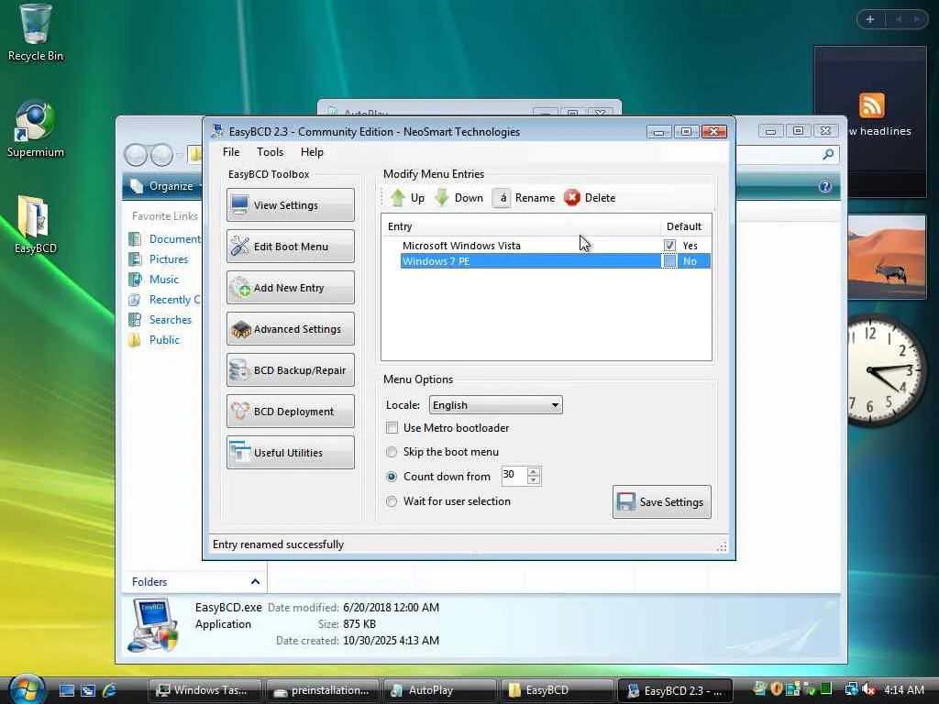Open the Locale dropdown
Viewport: 939px width, 704px height.
pyautogui.click(x=496, y=405)
